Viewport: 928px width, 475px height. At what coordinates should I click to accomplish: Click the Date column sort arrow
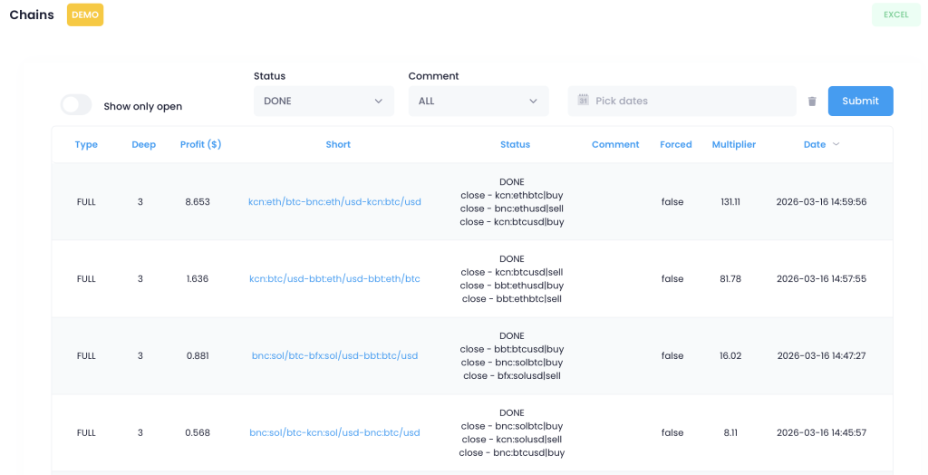836,144
